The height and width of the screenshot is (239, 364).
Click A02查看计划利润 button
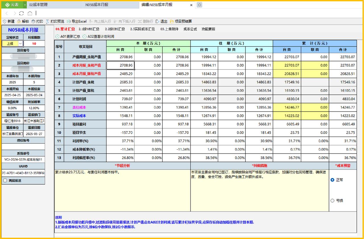(98, 37)
